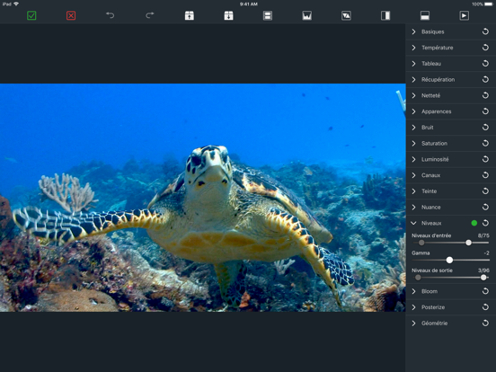Click the turtle photo in the canvas

tap(203, 198)
